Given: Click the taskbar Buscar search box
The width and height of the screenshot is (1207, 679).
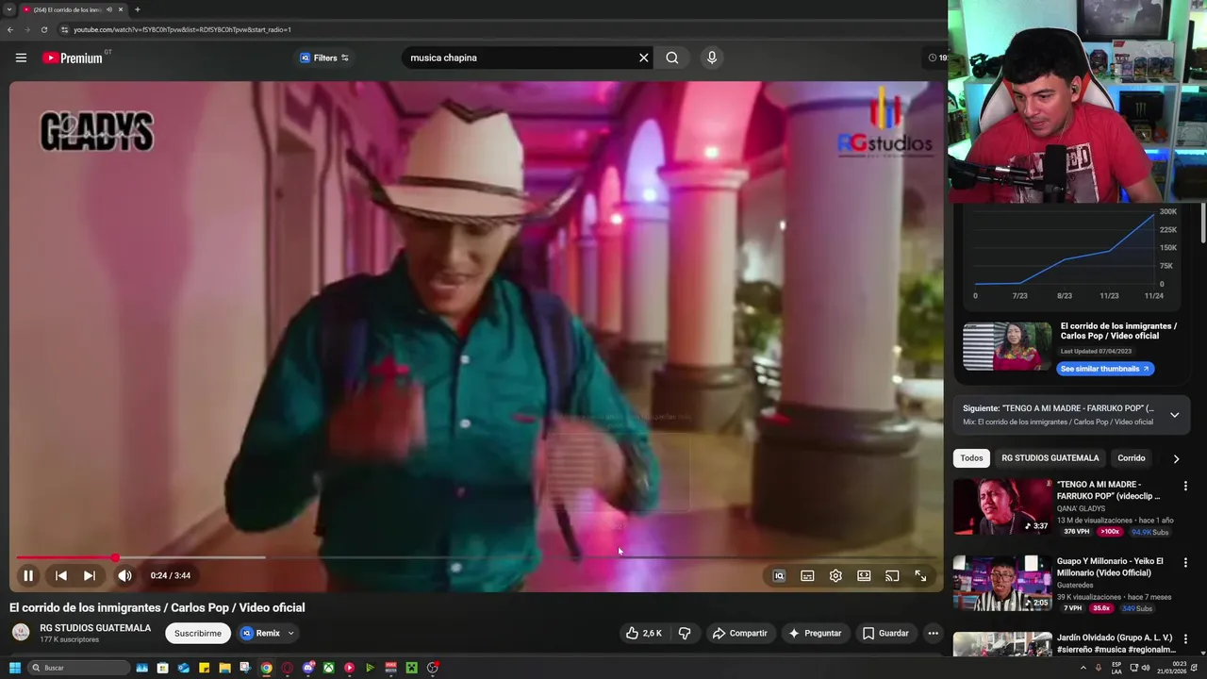Looking at the screenshot, I should tap(79, 668).
